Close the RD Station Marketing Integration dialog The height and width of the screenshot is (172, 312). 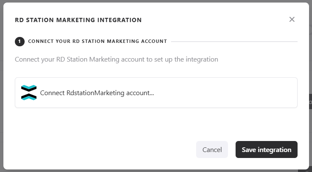coord(292,20)
